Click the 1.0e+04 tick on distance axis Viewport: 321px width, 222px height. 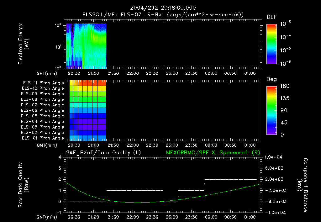(273, 157)
